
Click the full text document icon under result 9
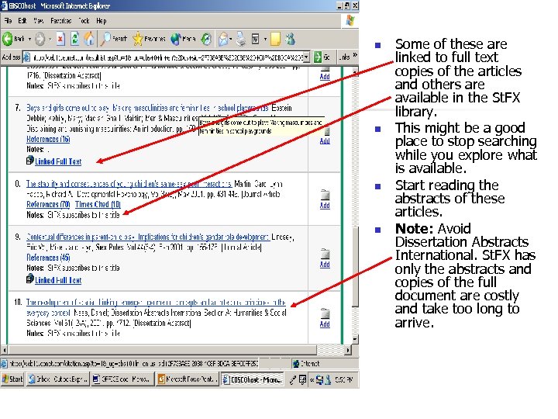[30, 279]
